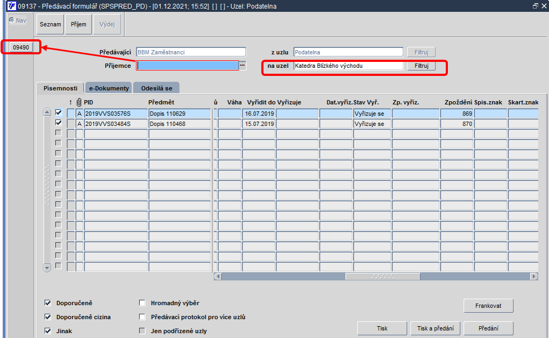Click the Tisk a předání button

[x=435, y=328]
